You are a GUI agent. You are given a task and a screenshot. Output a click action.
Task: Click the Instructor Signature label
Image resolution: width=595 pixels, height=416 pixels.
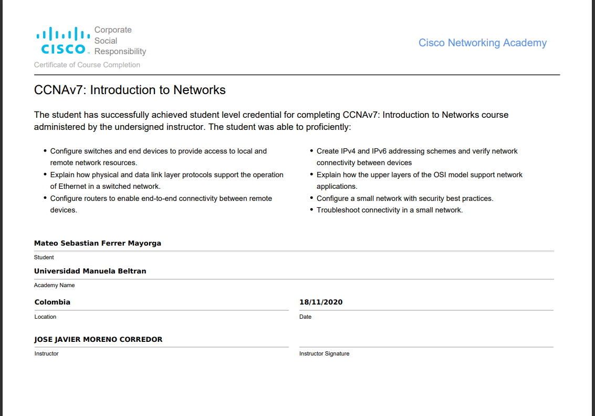pyautogui.click(x=324, y=354)
